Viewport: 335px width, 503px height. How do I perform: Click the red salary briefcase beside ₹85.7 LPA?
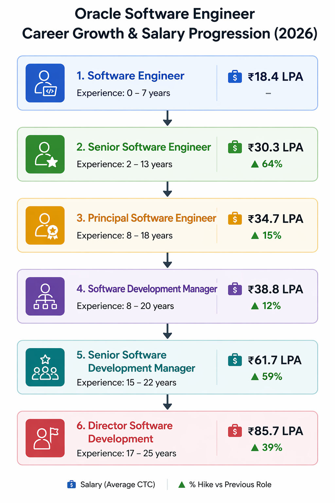tap(235, 431)
